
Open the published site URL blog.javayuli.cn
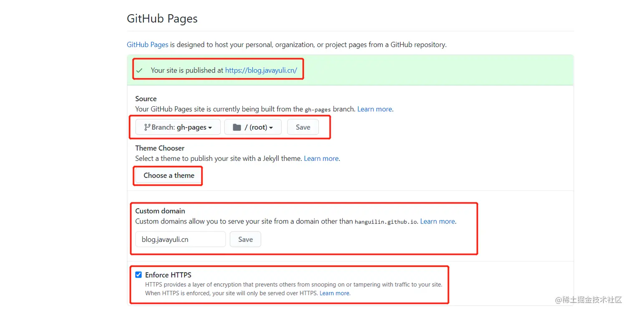(261, 70)
